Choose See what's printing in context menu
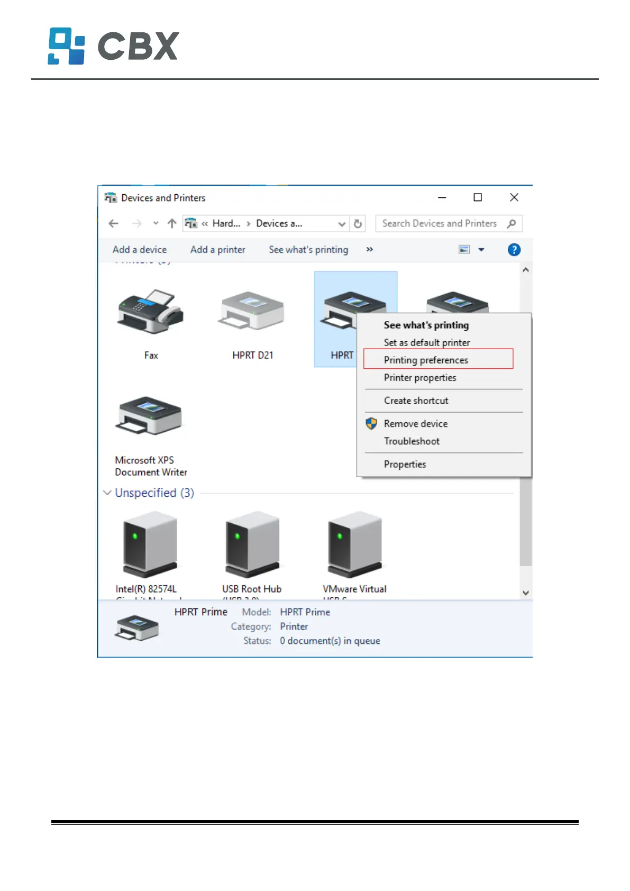Image resolution: width=630 pixels, height=891 pixels. click(426, 325)
